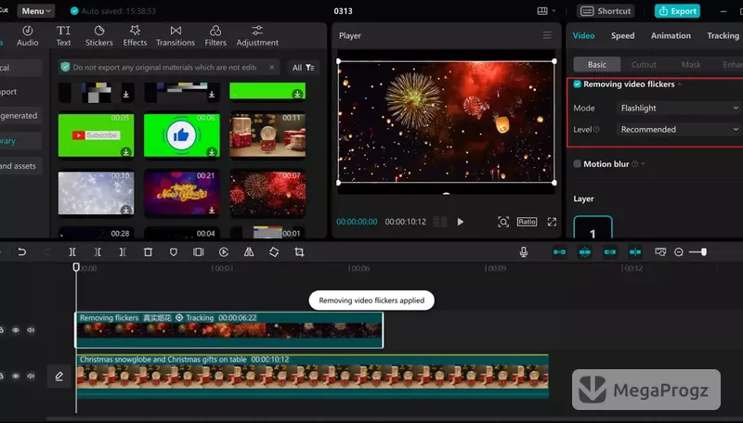This screenshot has height=423, width=743.
Task: Toggle visibility eye on the Christmas track
Action: pyautogui.click(x=16, y=377)
